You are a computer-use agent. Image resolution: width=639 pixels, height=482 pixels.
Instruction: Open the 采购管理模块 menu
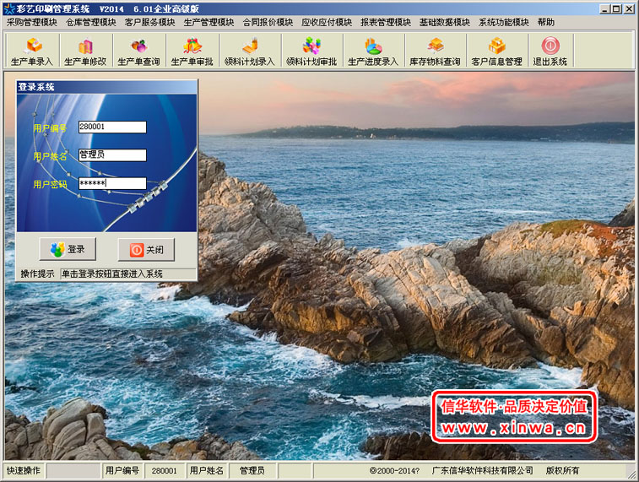tap(32, 22)
